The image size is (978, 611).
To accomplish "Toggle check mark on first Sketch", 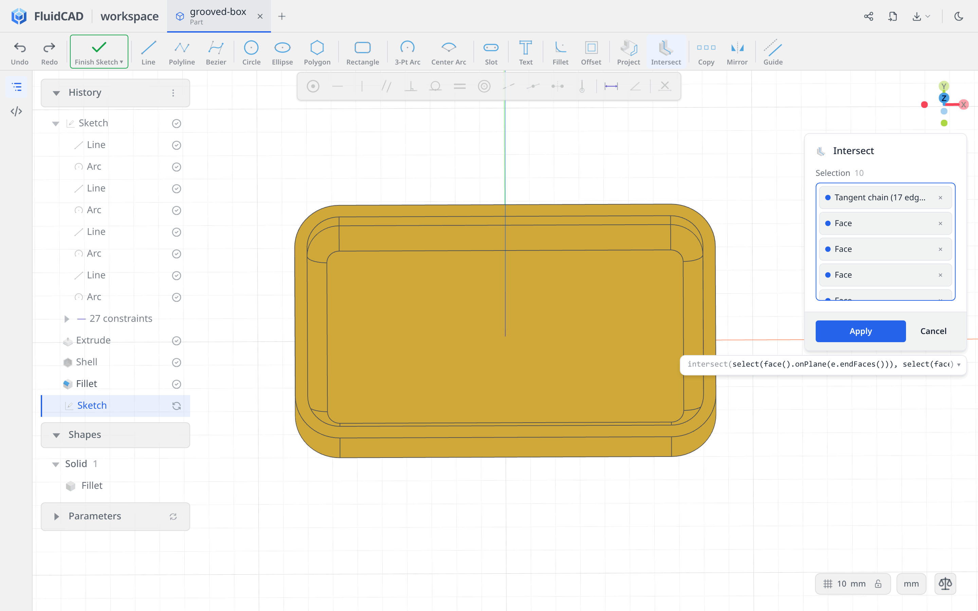I will pos(176,123).
